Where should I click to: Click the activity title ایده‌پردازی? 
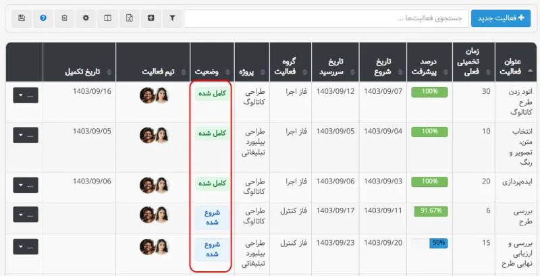pyautogui.click(x=517, y=182)
